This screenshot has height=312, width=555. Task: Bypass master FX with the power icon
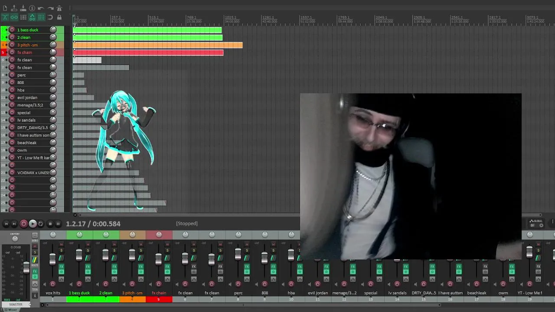35,277
